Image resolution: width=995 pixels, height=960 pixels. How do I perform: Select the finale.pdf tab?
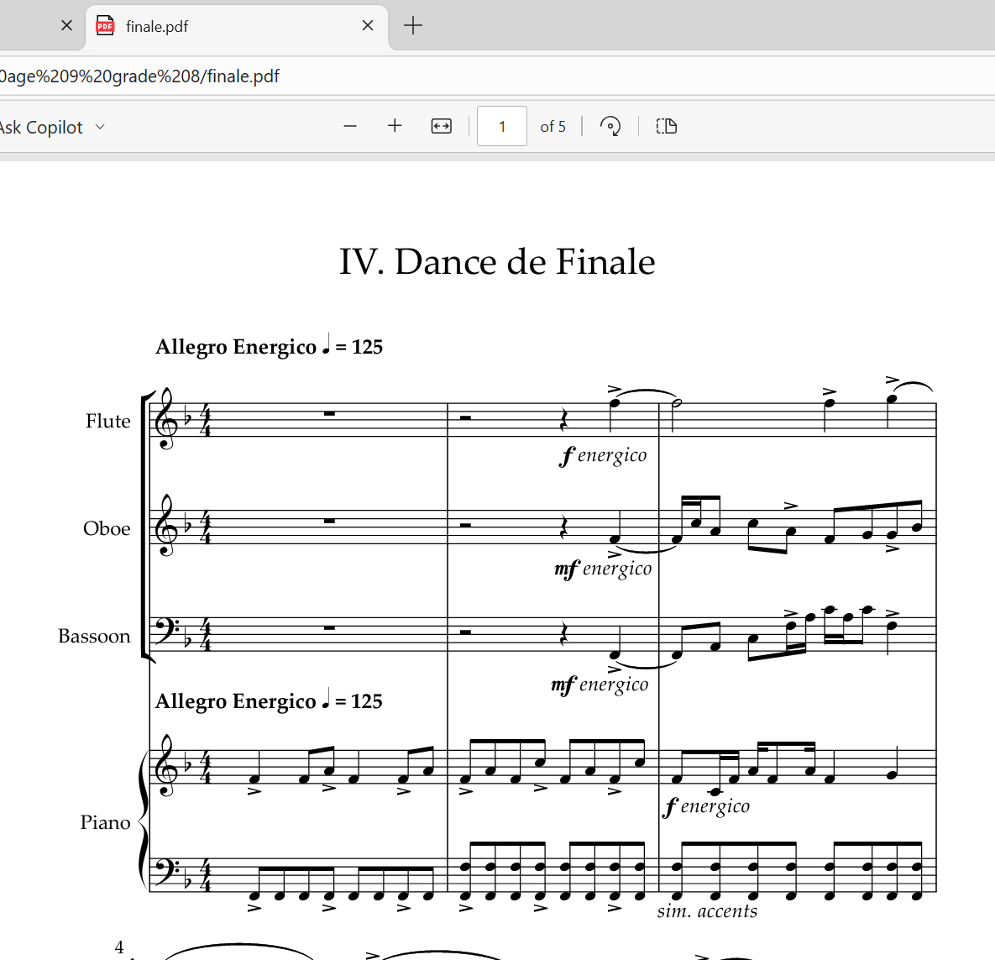click(x=237, y=27)
